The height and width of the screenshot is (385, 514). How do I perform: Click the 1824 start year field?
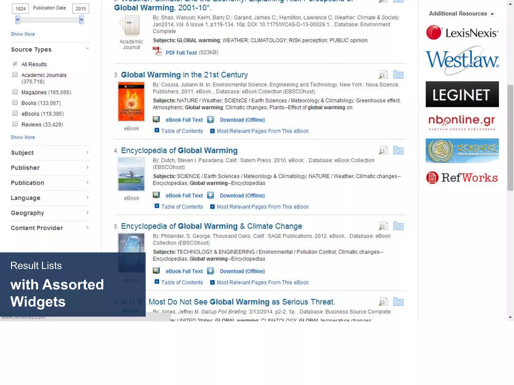21,9
